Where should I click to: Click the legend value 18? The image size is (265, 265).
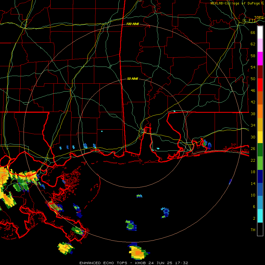coord(253,172)
